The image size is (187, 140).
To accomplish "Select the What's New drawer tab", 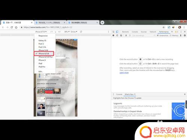I will 129,94.
